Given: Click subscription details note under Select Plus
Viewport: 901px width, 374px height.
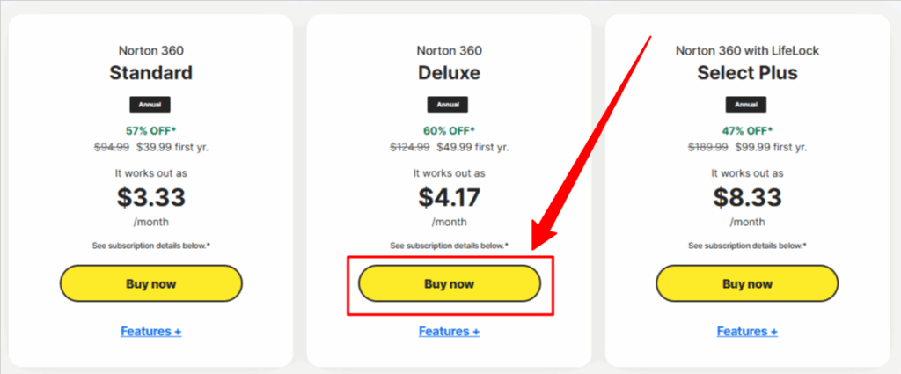Looking at the screenshot, I should click(747, 245).
